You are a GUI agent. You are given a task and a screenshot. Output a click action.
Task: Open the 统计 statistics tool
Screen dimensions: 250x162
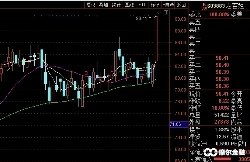pyautogui.click(x=116, y=5)
